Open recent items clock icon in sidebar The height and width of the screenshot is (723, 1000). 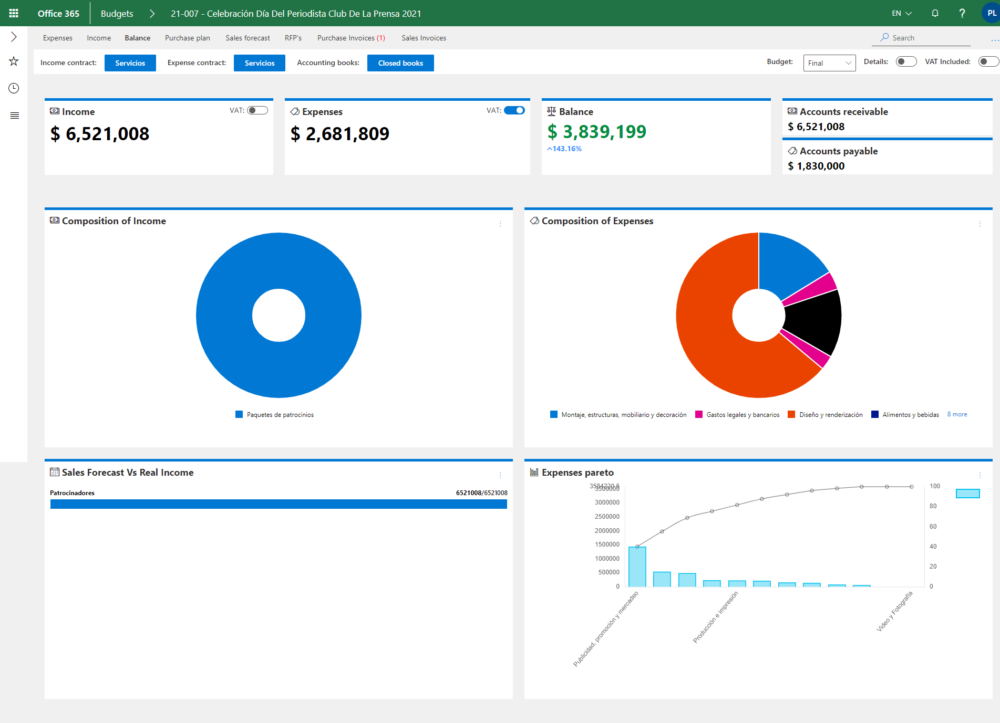(14, 88)
